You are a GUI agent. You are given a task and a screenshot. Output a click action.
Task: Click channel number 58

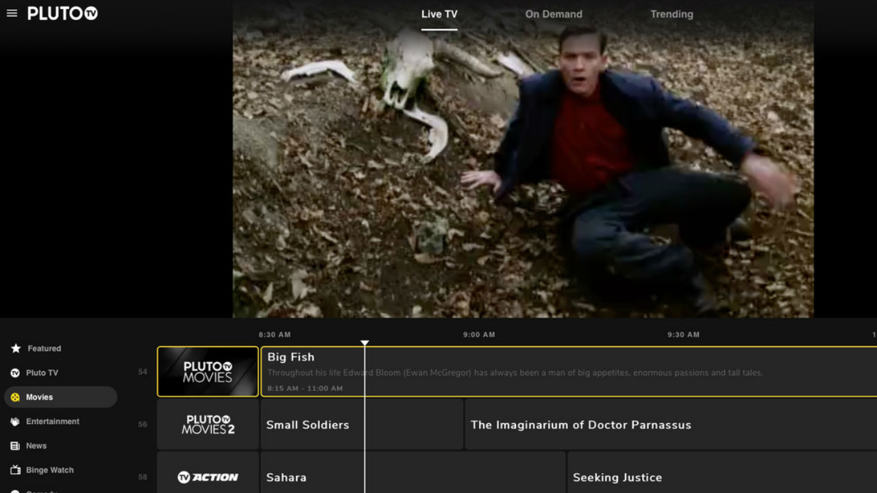coord(143,477)
